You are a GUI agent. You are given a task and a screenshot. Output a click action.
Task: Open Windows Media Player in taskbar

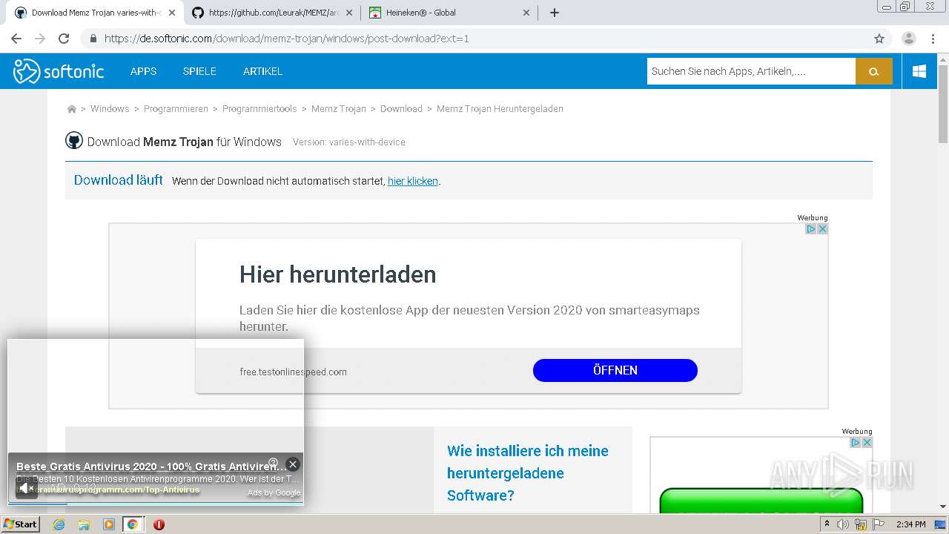pyautogui.click(x=109, y=524)
